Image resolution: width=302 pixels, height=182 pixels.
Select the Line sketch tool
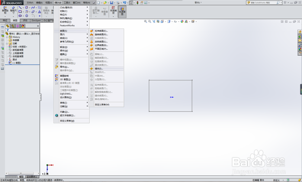tap(20, 8)
